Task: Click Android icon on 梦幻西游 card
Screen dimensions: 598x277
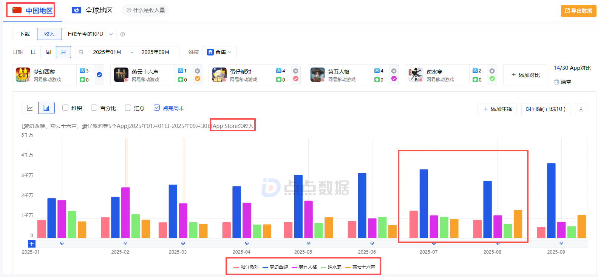Action: click(x=82, y=80)
